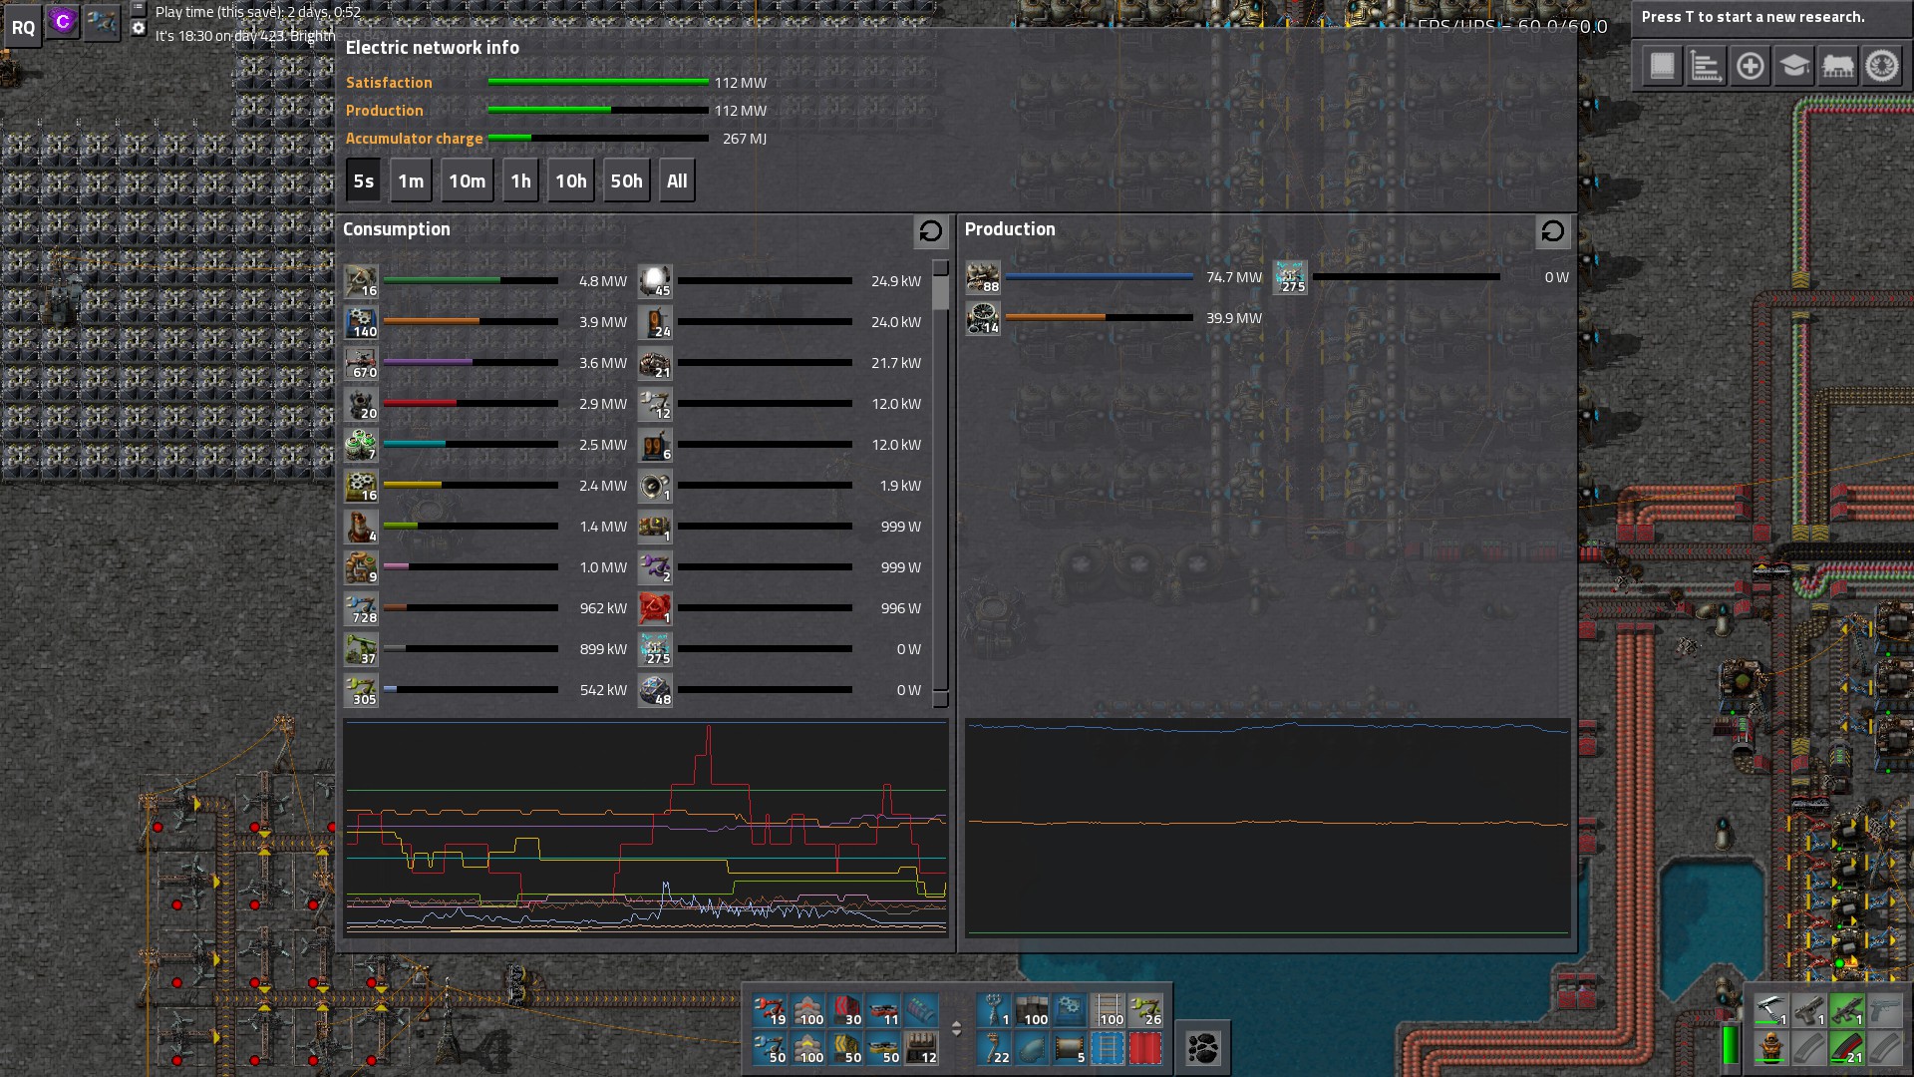Click the Accumulator charge progress bar
Image resolution: width=1914 pixels, height=1077 pixels.
(x=598, y=138)
